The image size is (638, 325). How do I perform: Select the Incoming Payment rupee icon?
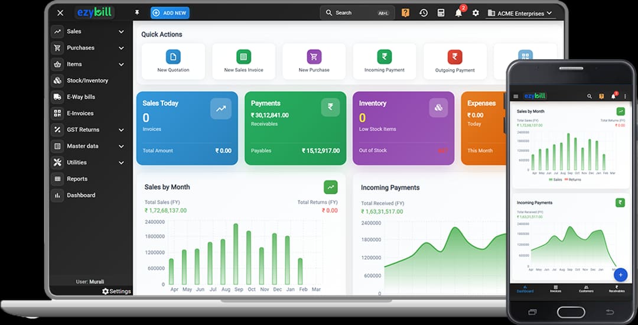click(385, 57)
